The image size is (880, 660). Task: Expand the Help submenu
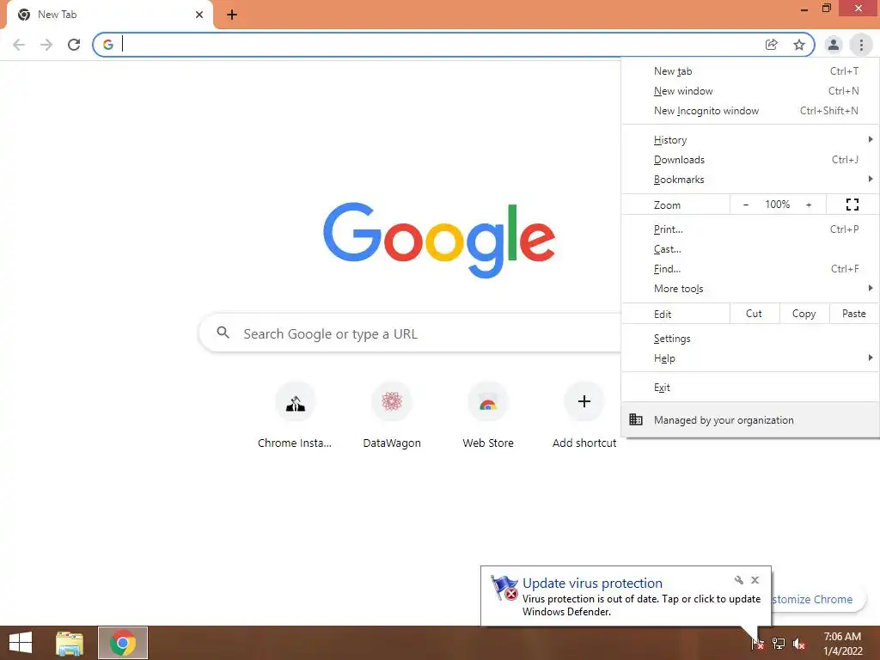tap(750, 358)
